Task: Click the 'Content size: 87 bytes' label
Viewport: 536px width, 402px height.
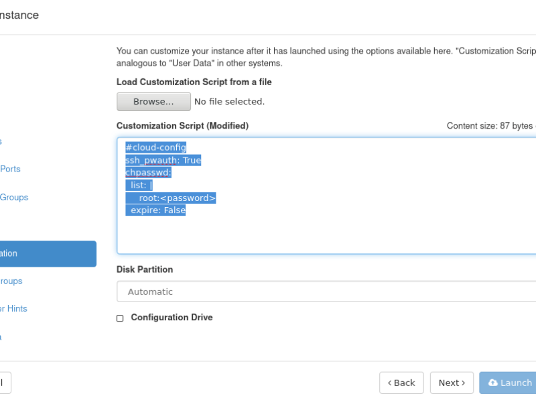Action: coord(490,126)
